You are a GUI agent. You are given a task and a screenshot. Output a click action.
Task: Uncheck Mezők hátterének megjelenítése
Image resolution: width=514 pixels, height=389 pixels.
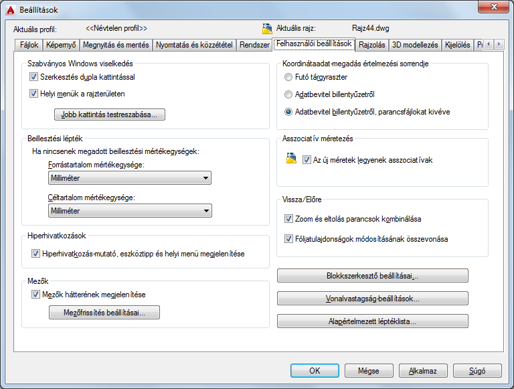(35, 295)
